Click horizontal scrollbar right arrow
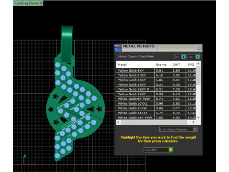Viewport: 229px width, 172px height. [193, 122]
